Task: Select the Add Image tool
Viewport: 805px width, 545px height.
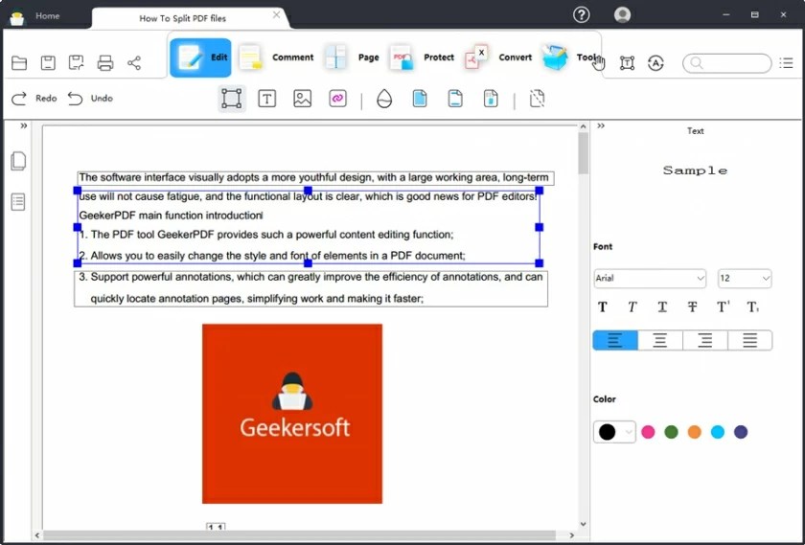Action: 303,99
